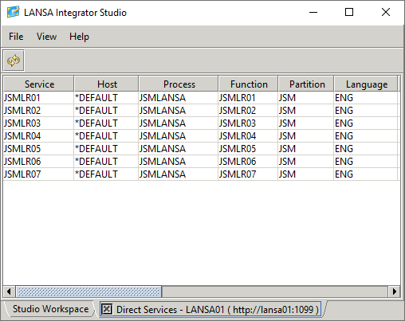The height and width of the screenshot is (321, 405).
Task: Click the Language column header
Action: tap(366, 84)
